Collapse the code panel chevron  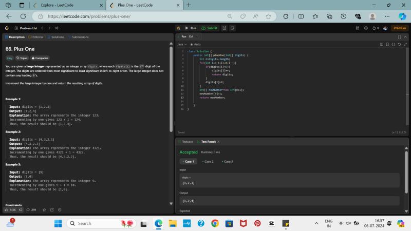tap(405, 37)
